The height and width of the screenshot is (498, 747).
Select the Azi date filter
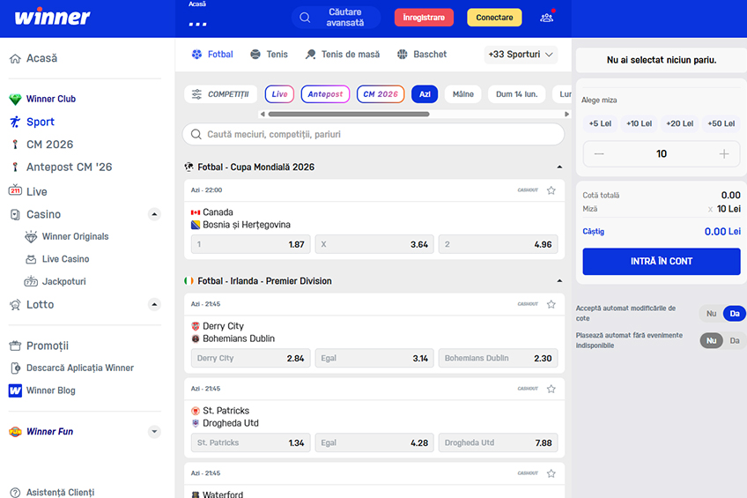425,94
